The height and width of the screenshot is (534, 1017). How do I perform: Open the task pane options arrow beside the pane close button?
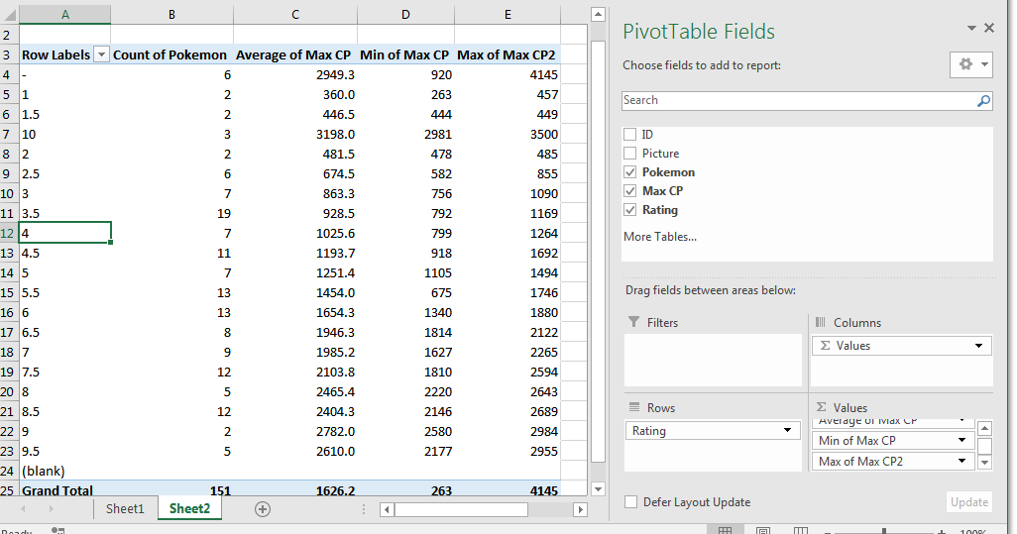point(971,28)
